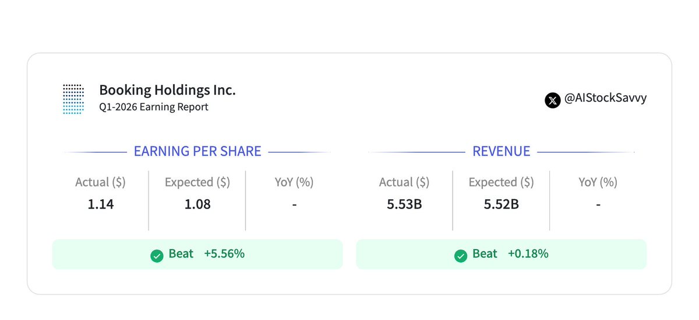Click the green checkmark beside Beat +5.56%
Viewport: 699px width, 320px height.
pyautogui.click(x=157, y=255)
